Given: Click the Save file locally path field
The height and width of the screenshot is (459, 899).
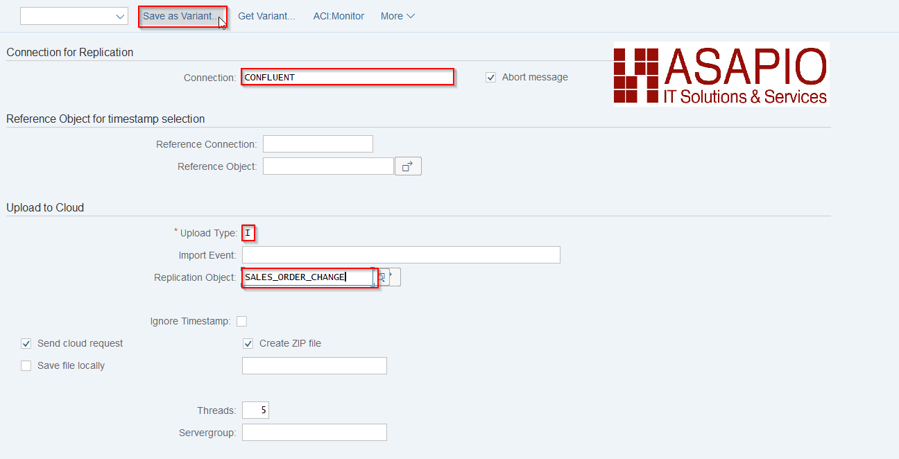Looking at the screenshot, I should pyautogui.click(x=314, y=365).
